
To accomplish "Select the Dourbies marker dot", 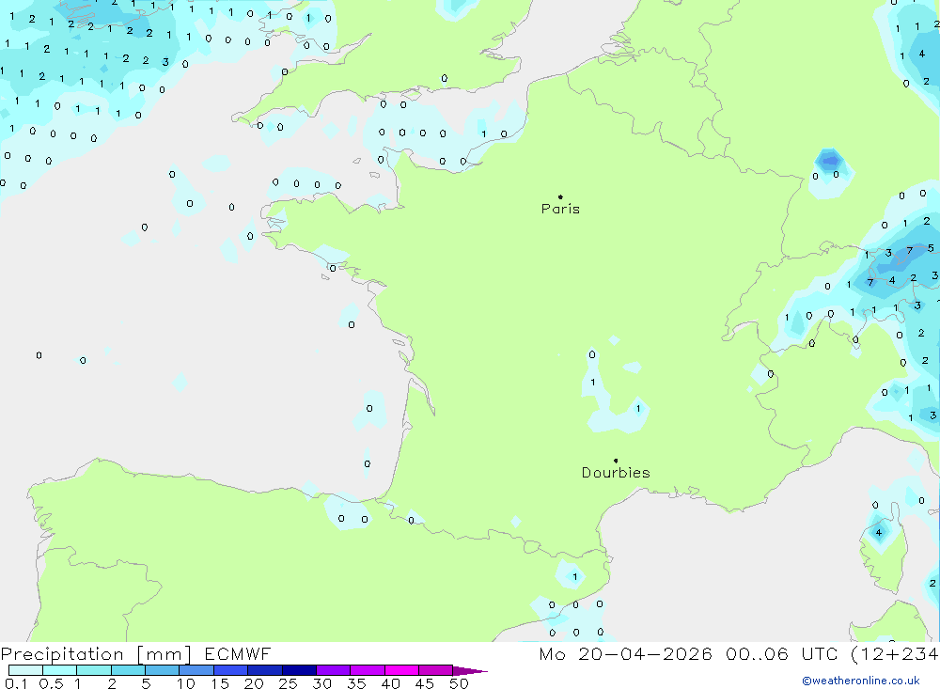I will (x=616, y=461).
